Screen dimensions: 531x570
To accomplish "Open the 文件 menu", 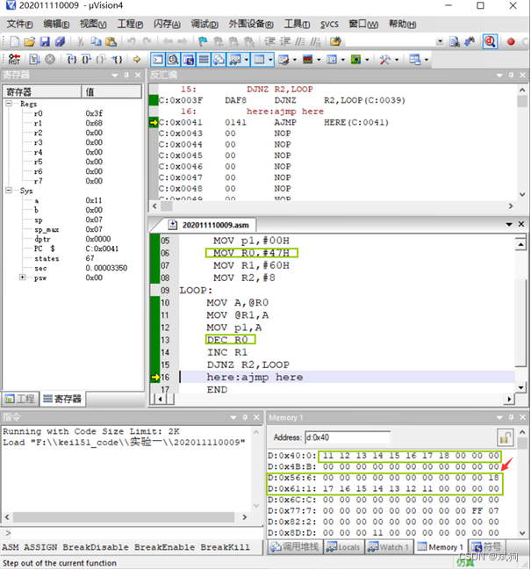I will (x=19, y=24).
